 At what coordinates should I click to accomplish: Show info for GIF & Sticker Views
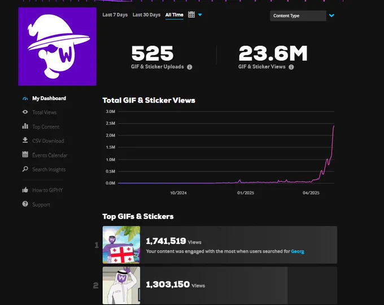tap(291, 67)
